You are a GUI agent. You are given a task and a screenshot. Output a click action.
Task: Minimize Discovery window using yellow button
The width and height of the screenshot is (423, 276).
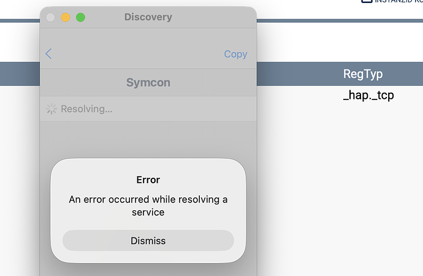[65, 17]
